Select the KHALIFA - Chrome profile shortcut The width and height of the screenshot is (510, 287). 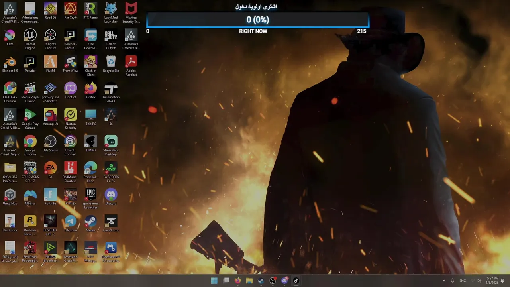coord(10,92)
